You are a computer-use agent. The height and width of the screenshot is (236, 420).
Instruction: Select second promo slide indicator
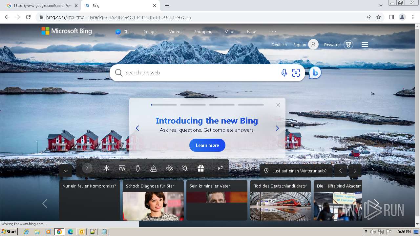pos(193,105)
